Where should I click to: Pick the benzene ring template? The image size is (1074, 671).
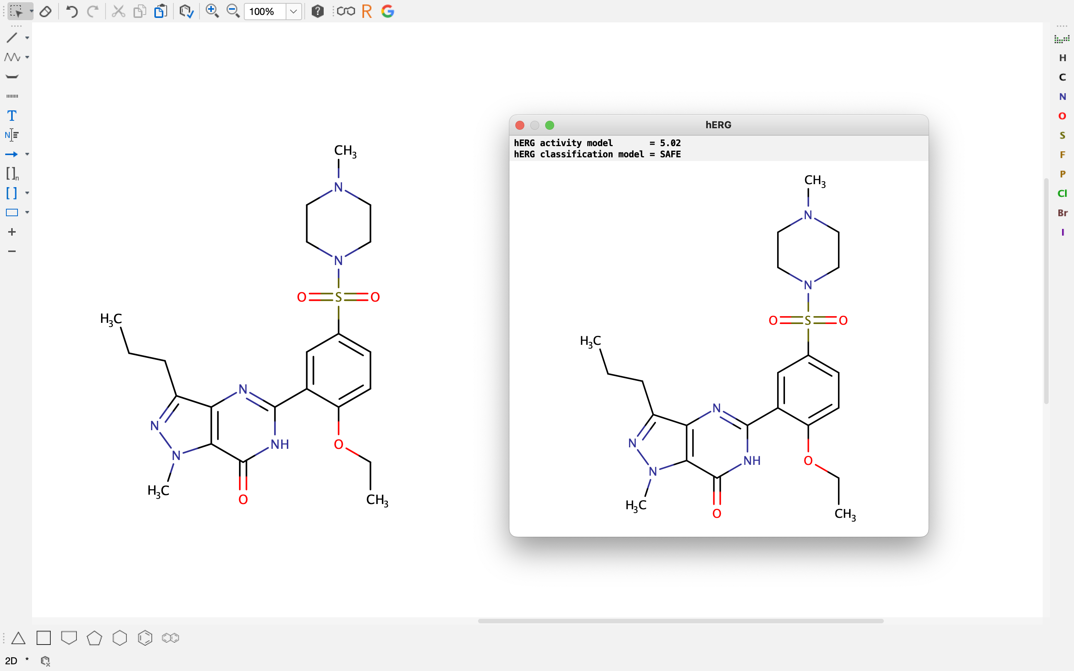[x=145, y=638]
